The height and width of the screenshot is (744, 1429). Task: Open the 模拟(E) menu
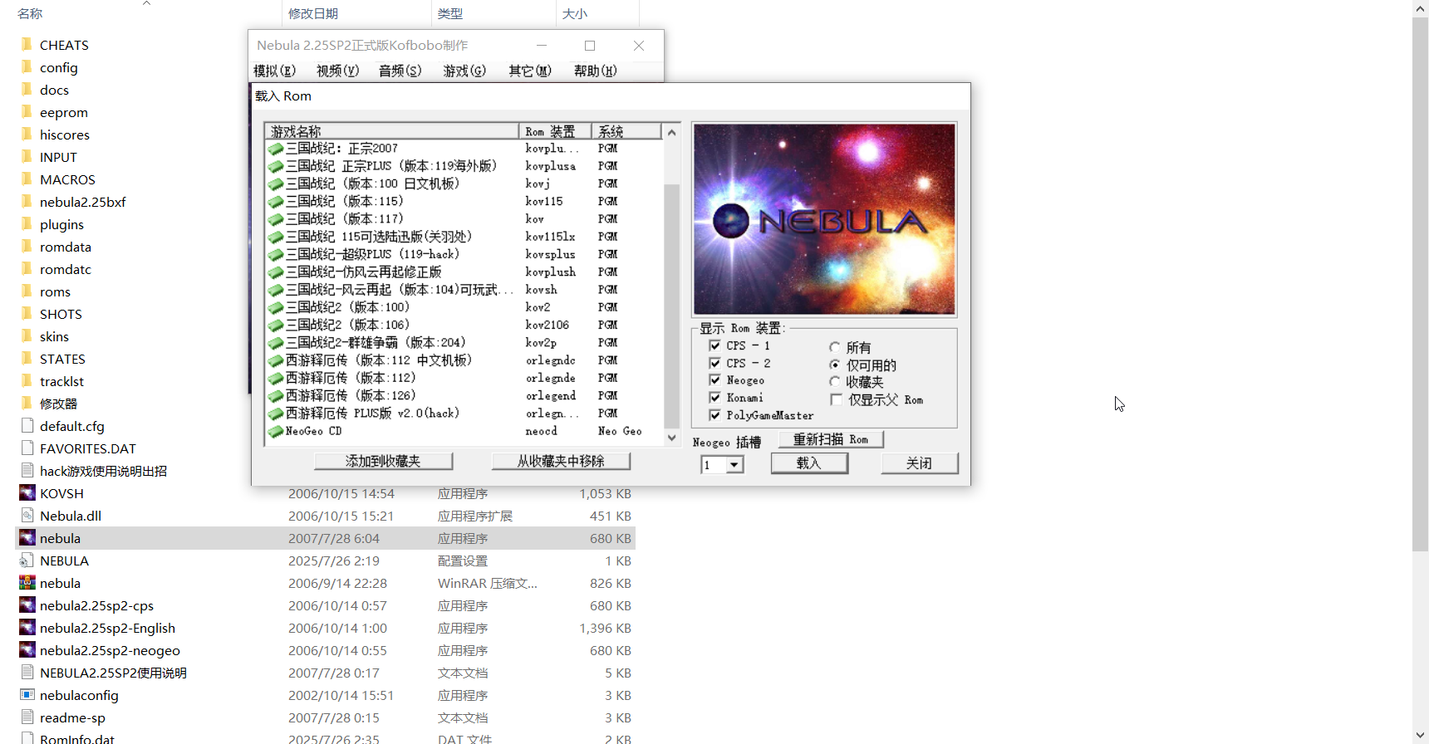pos(274,71)
